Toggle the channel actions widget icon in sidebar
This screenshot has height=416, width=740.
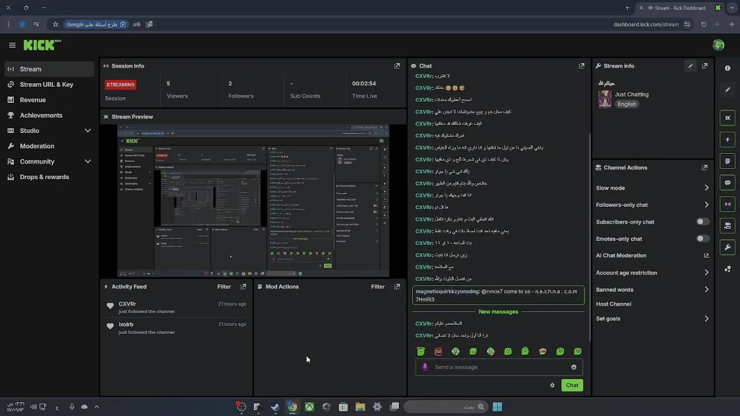point(728,226)
